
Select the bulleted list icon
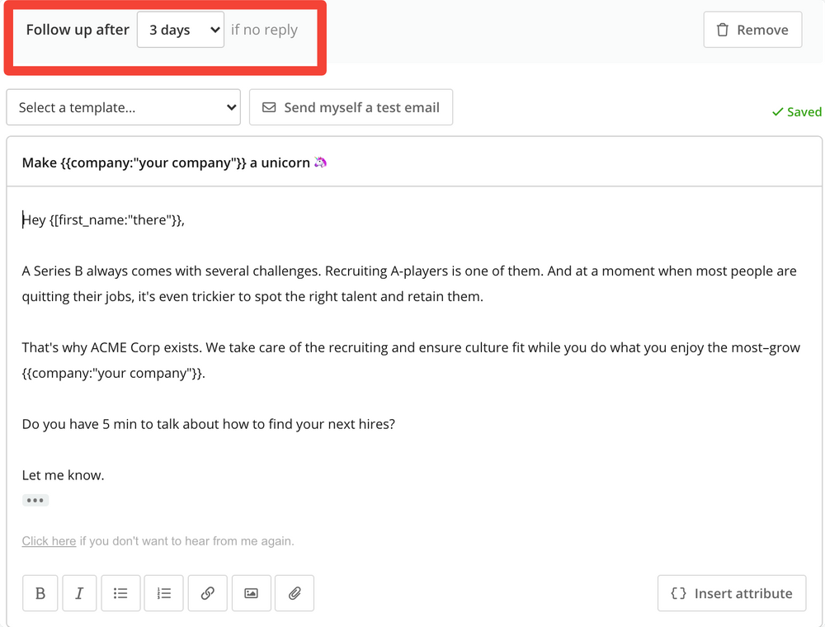click(120, 593)
